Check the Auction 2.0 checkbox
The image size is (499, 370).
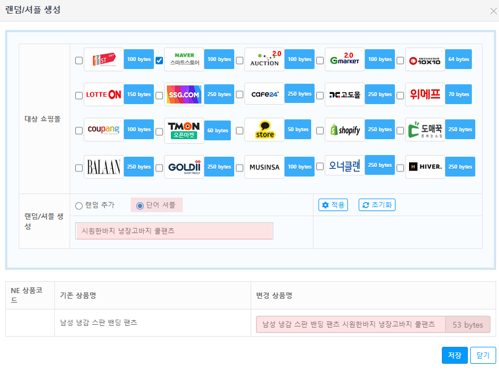(240, 61)
